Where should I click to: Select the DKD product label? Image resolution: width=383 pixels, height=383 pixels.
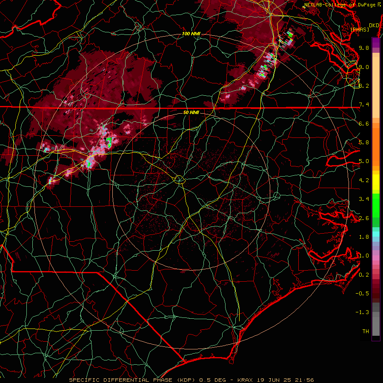click(x=374, y=26)
